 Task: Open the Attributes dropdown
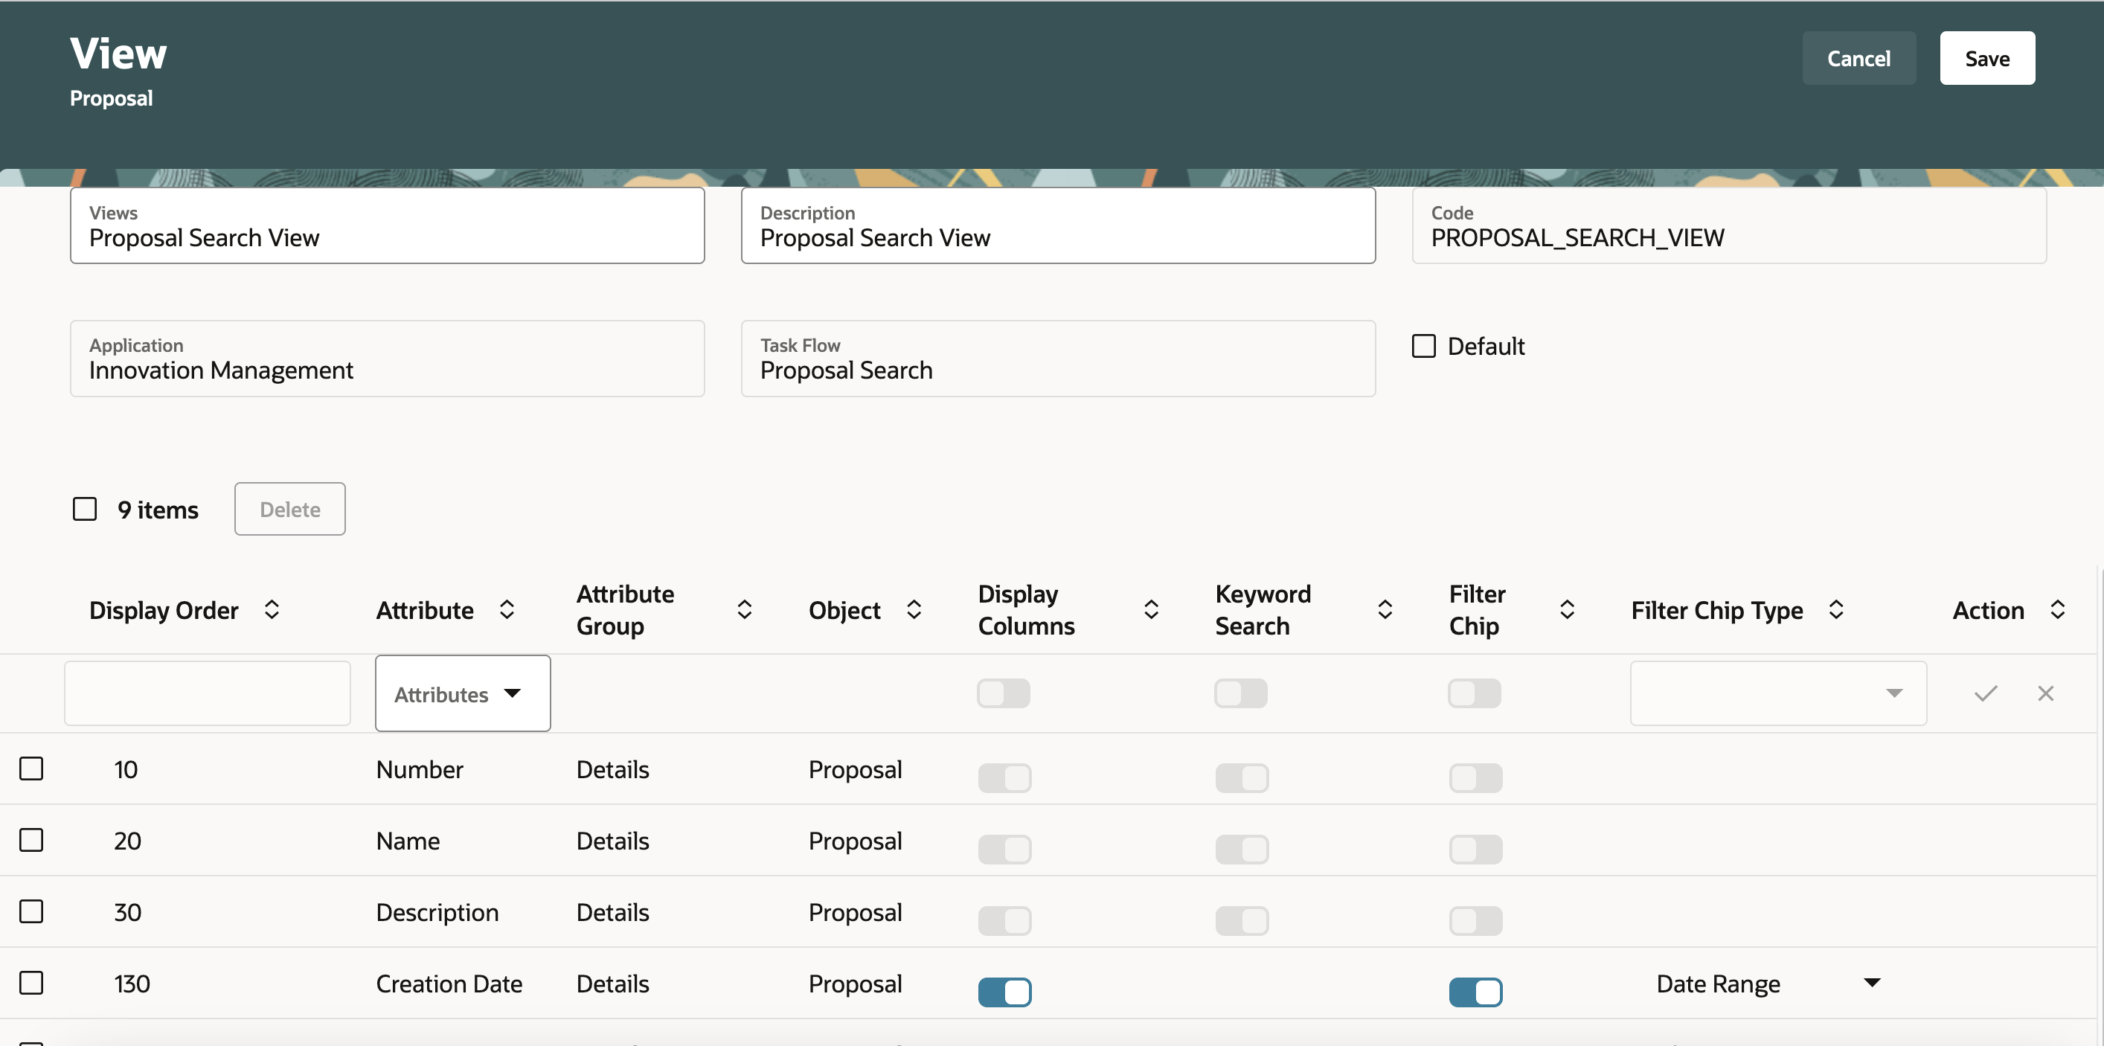click(462, 693)
